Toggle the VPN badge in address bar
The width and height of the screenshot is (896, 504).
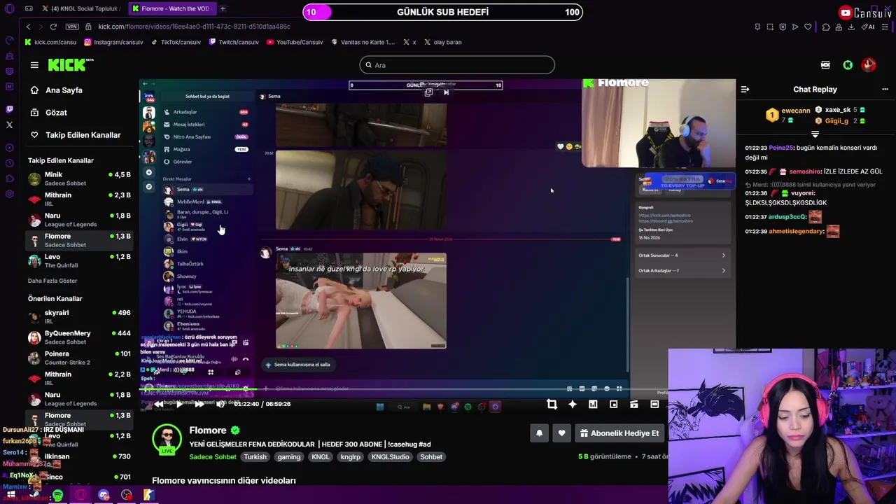[72, 27]
